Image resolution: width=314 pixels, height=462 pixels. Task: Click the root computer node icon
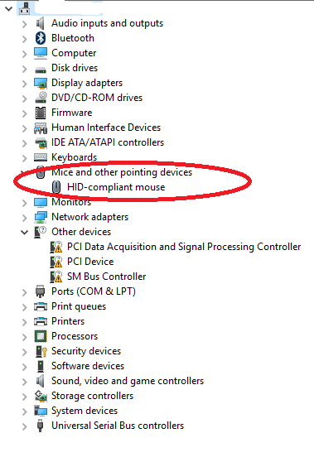(25, 8)
